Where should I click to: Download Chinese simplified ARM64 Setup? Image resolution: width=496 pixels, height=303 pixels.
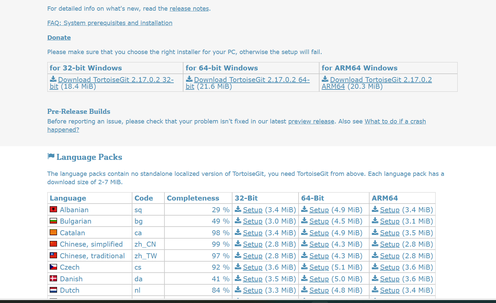pos(390,244)
